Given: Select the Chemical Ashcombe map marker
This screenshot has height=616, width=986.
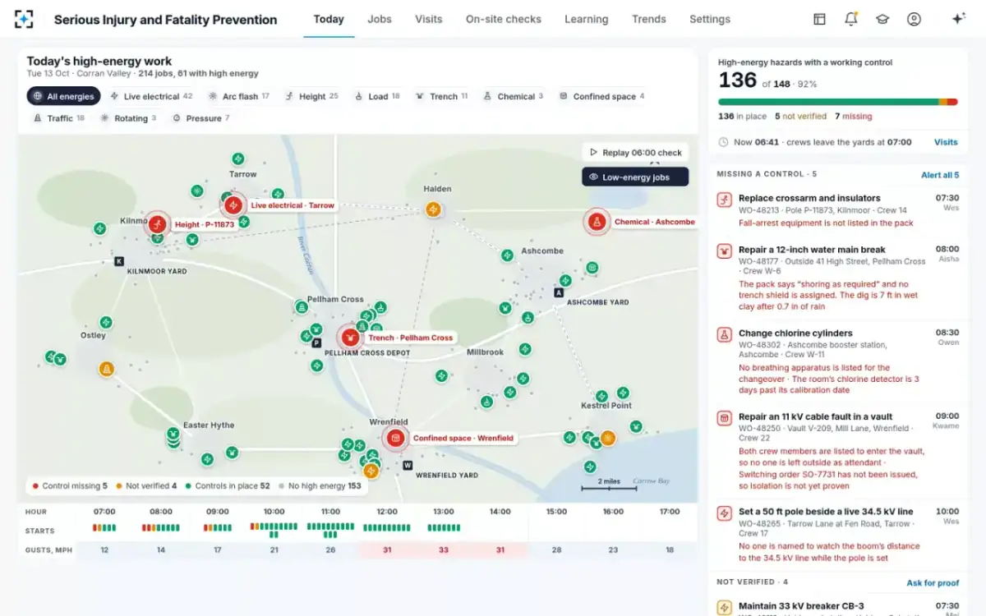Looking at the screenshot, I should point(597,222).
